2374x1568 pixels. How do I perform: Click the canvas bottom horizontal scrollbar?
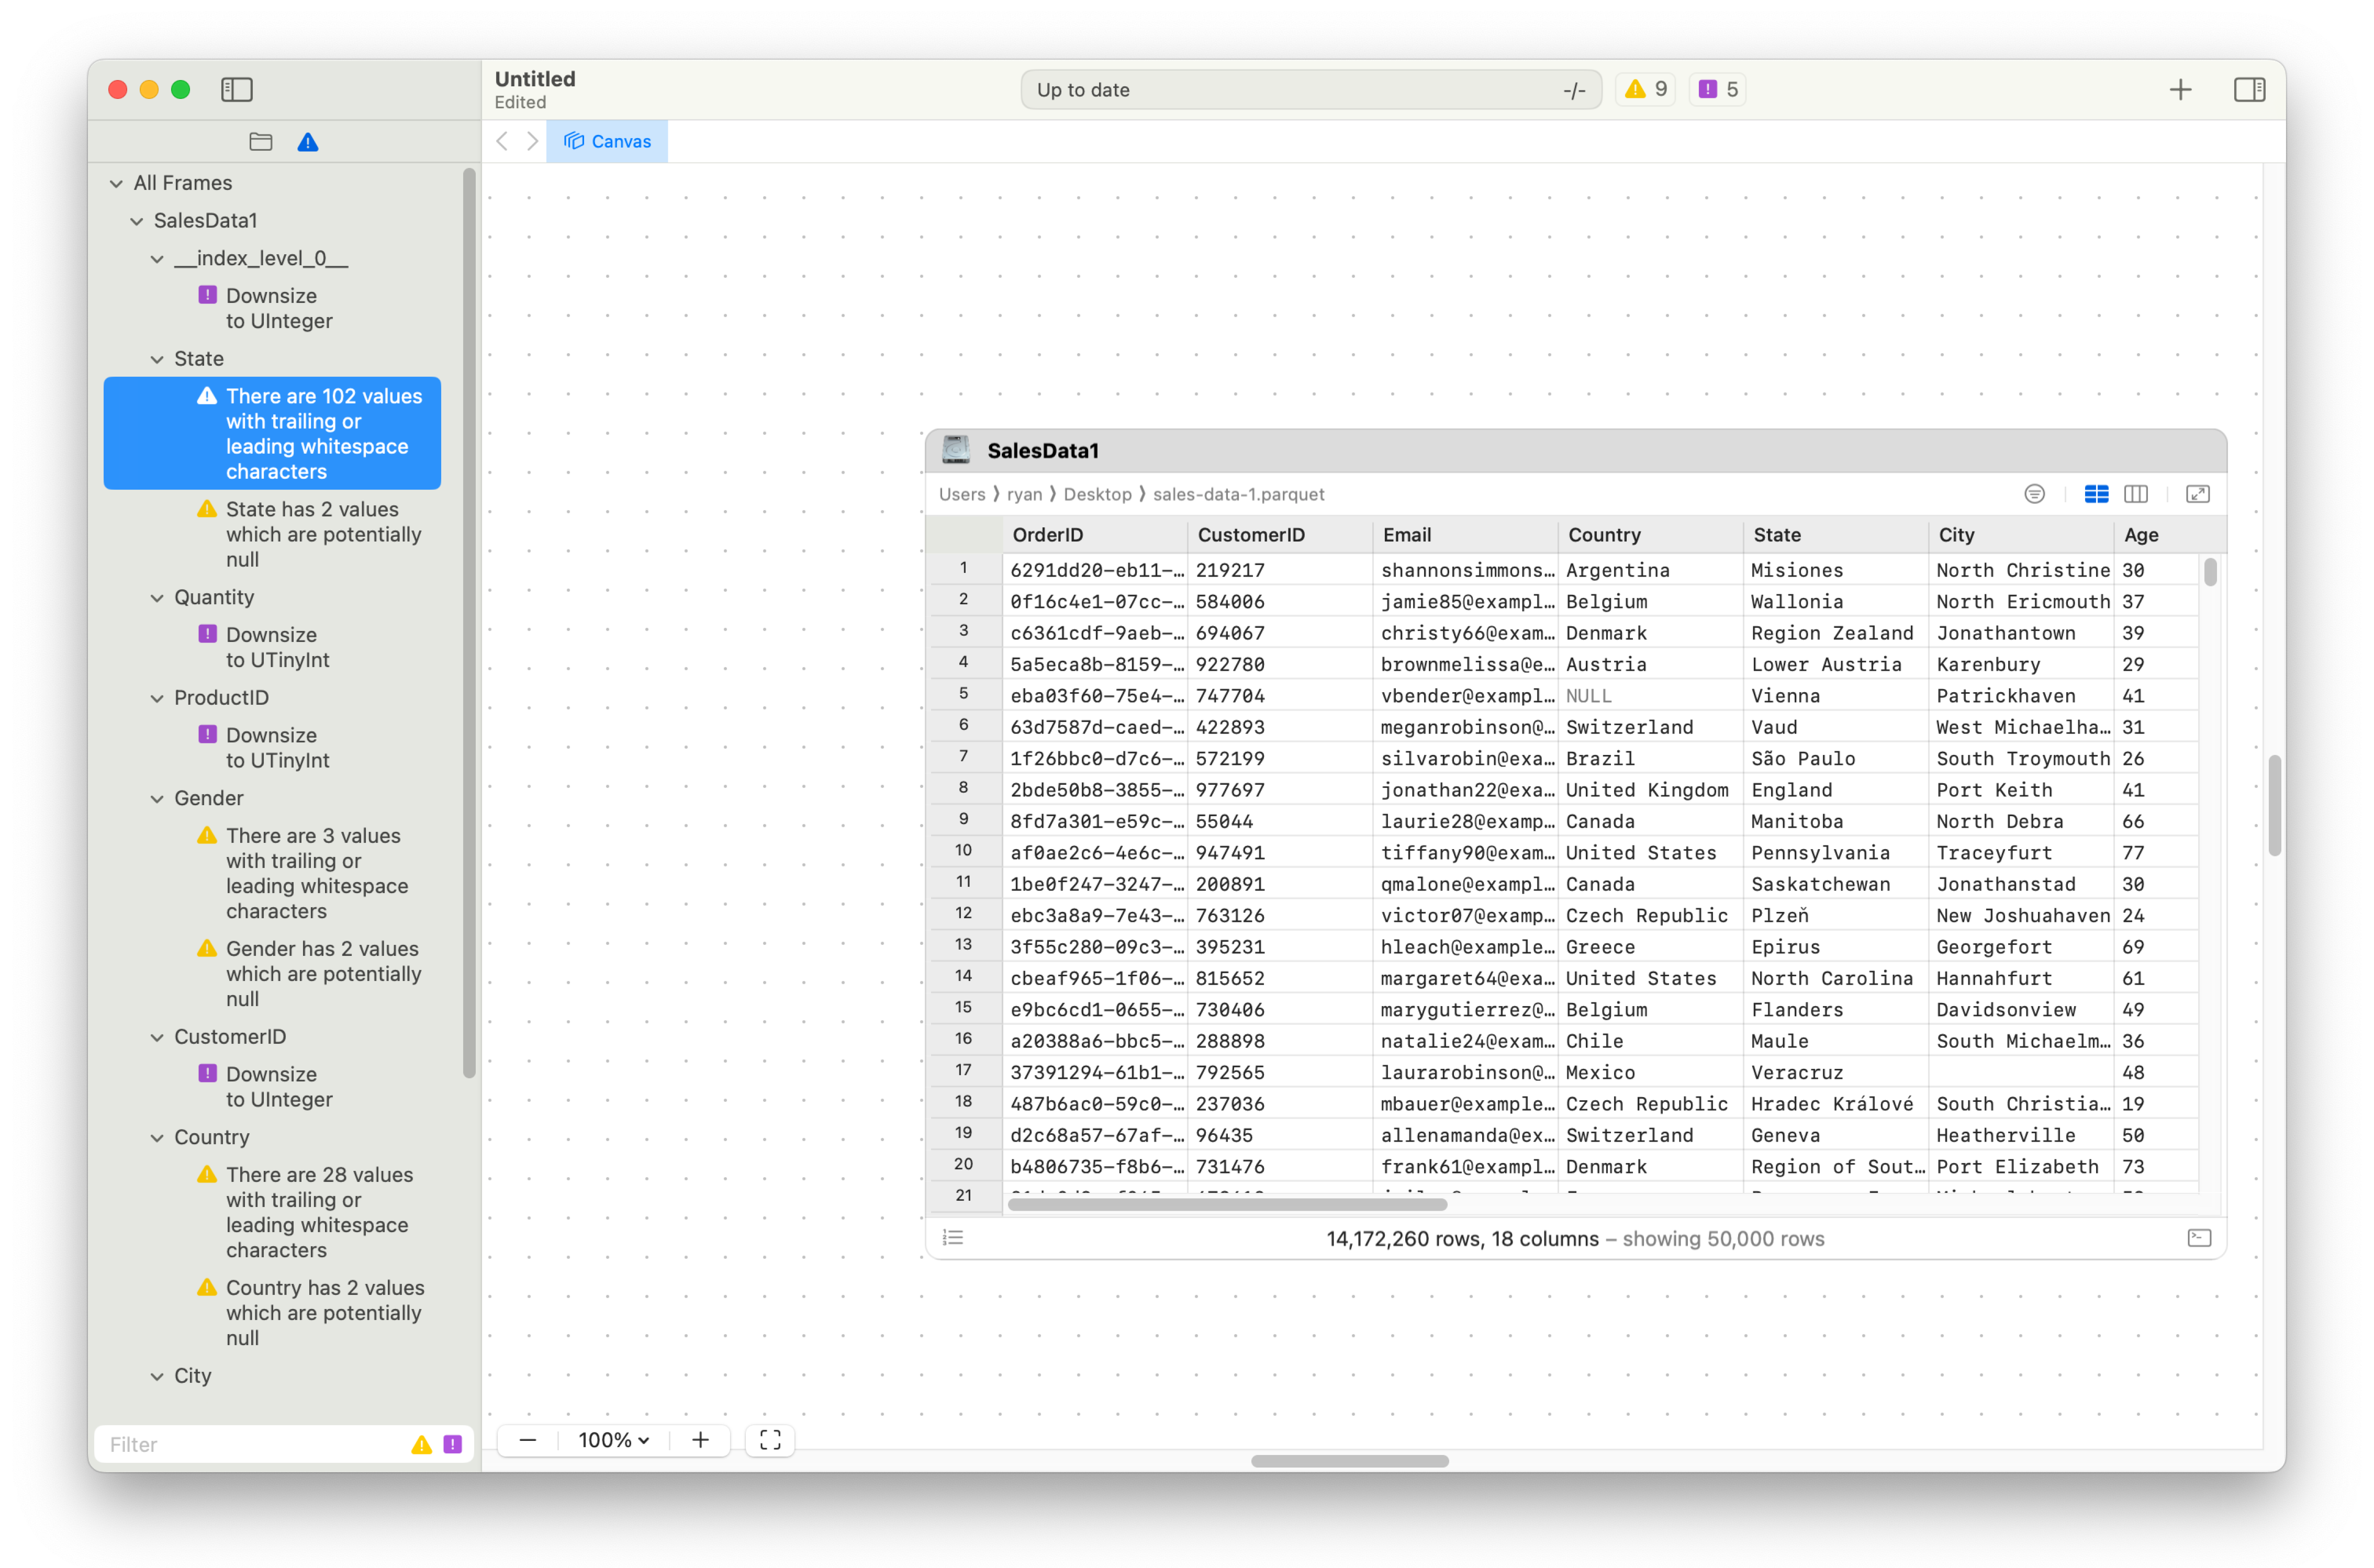point(1350,1461)
